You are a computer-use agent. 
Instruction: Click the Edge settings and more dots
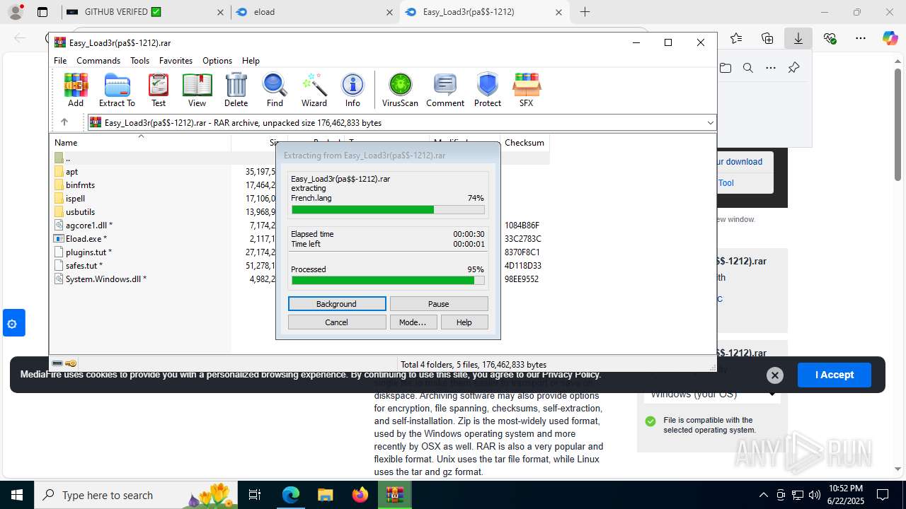tap(860, 38)
